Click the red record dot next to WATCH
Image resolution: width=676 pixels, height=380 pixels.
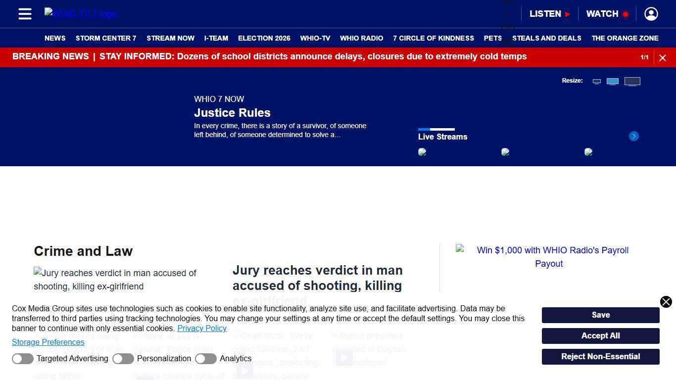(625, 14)
